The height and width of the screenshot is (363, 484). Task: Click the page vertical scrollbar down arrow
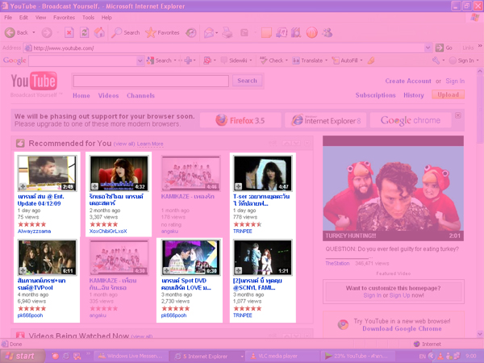[x=480, y=334]
